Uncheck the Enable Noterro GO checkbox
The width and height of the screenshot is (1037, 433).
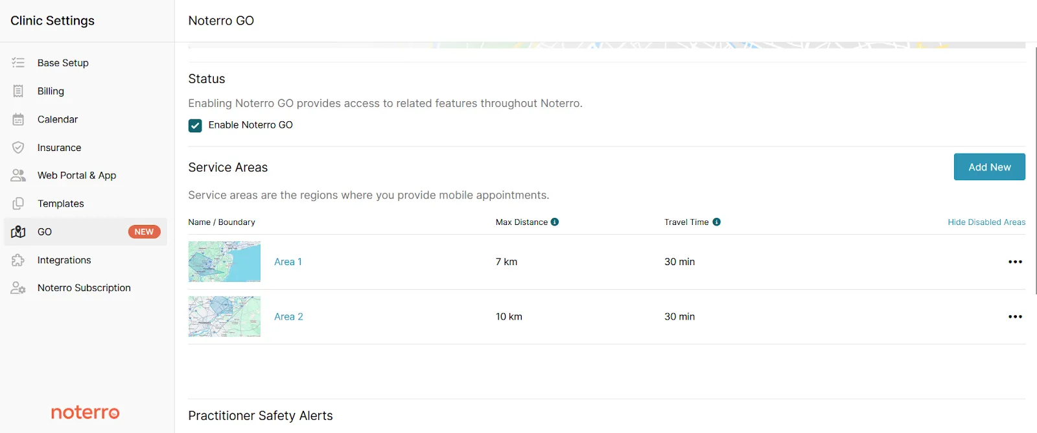[195, 126]
